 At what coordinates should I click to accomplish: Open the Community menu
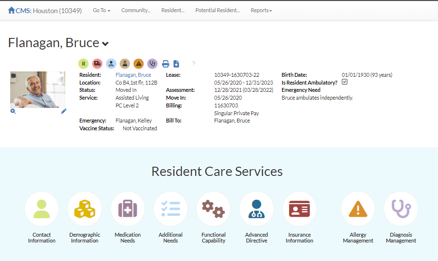(x=136, y=10)
